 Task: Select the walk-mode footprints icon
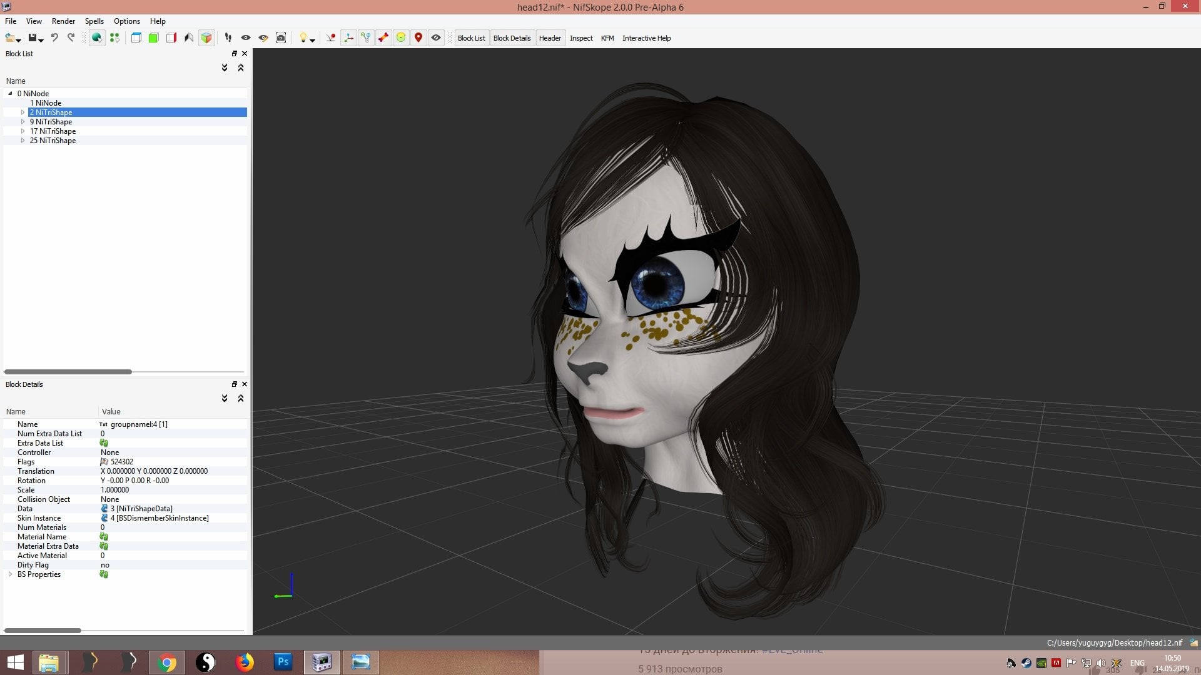point(228,37)
